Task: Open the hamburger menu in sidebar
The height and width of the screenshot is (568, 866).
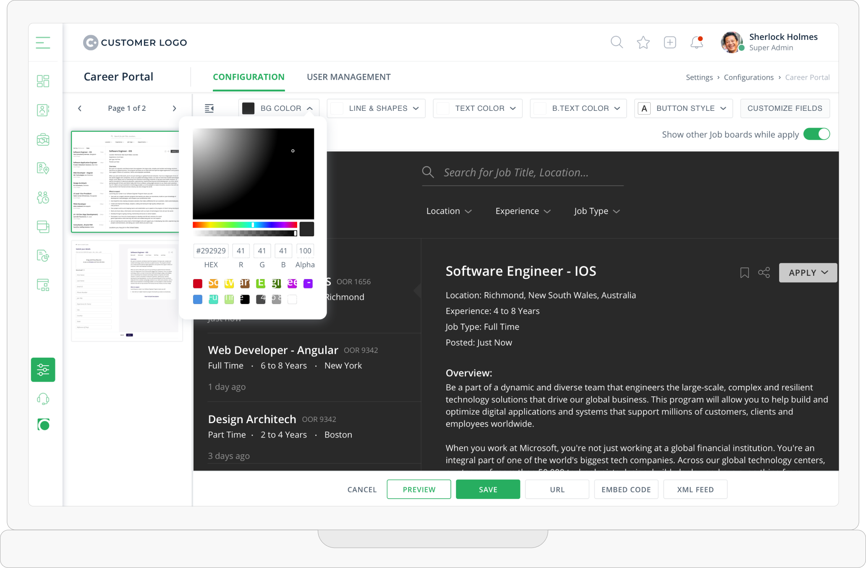Action: (x=43, y=42)
